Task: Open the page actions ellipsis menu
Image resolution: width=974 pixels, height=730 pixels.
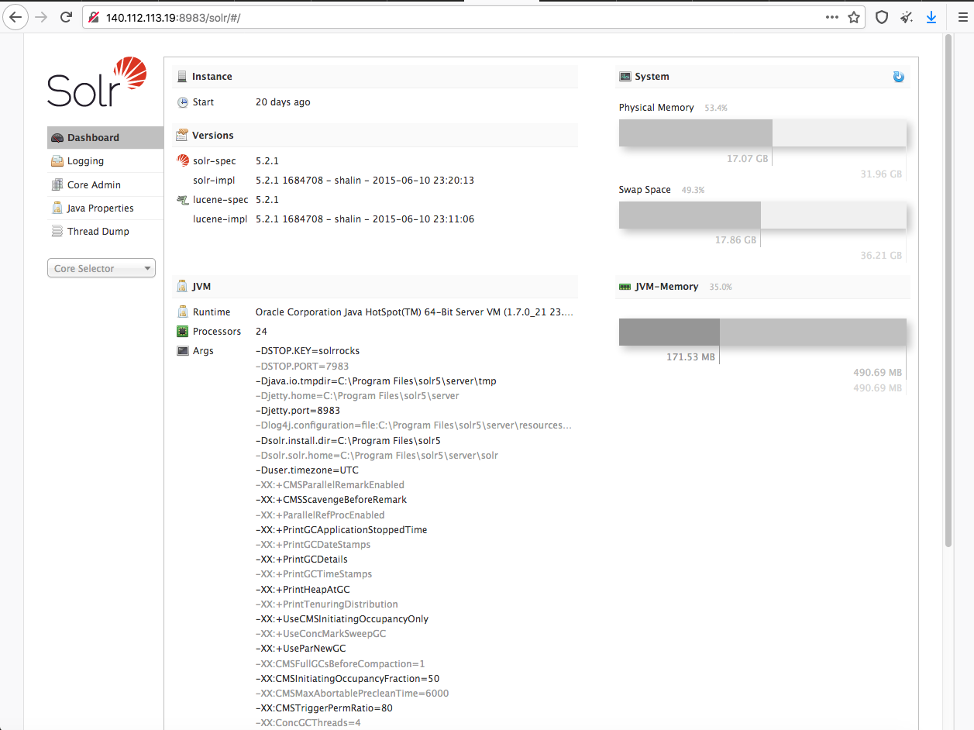Action: click(x=831, y=17)
